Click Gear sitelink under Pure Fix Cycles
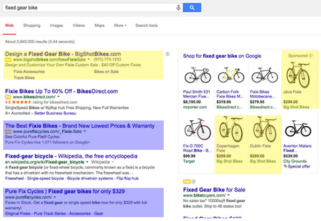 point(98,214)
